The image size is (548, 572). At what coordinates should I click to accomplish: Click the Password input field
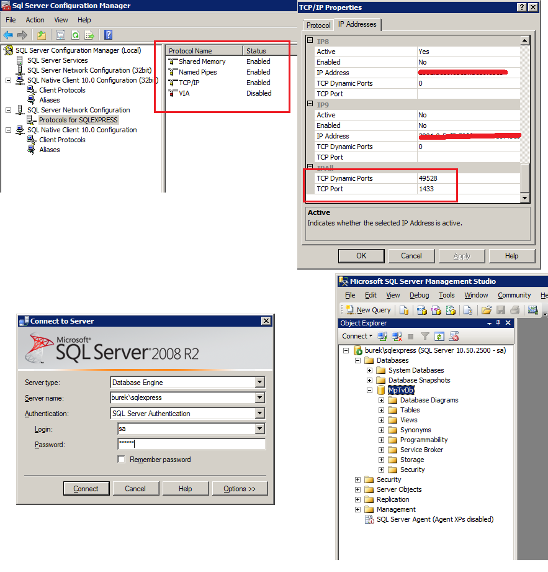[x=191, y=444]
